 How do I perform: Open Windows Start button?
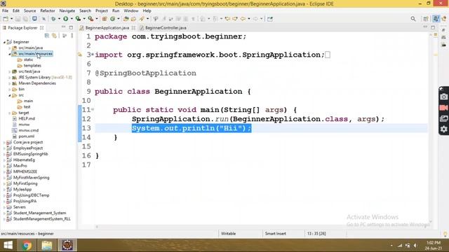8,245
